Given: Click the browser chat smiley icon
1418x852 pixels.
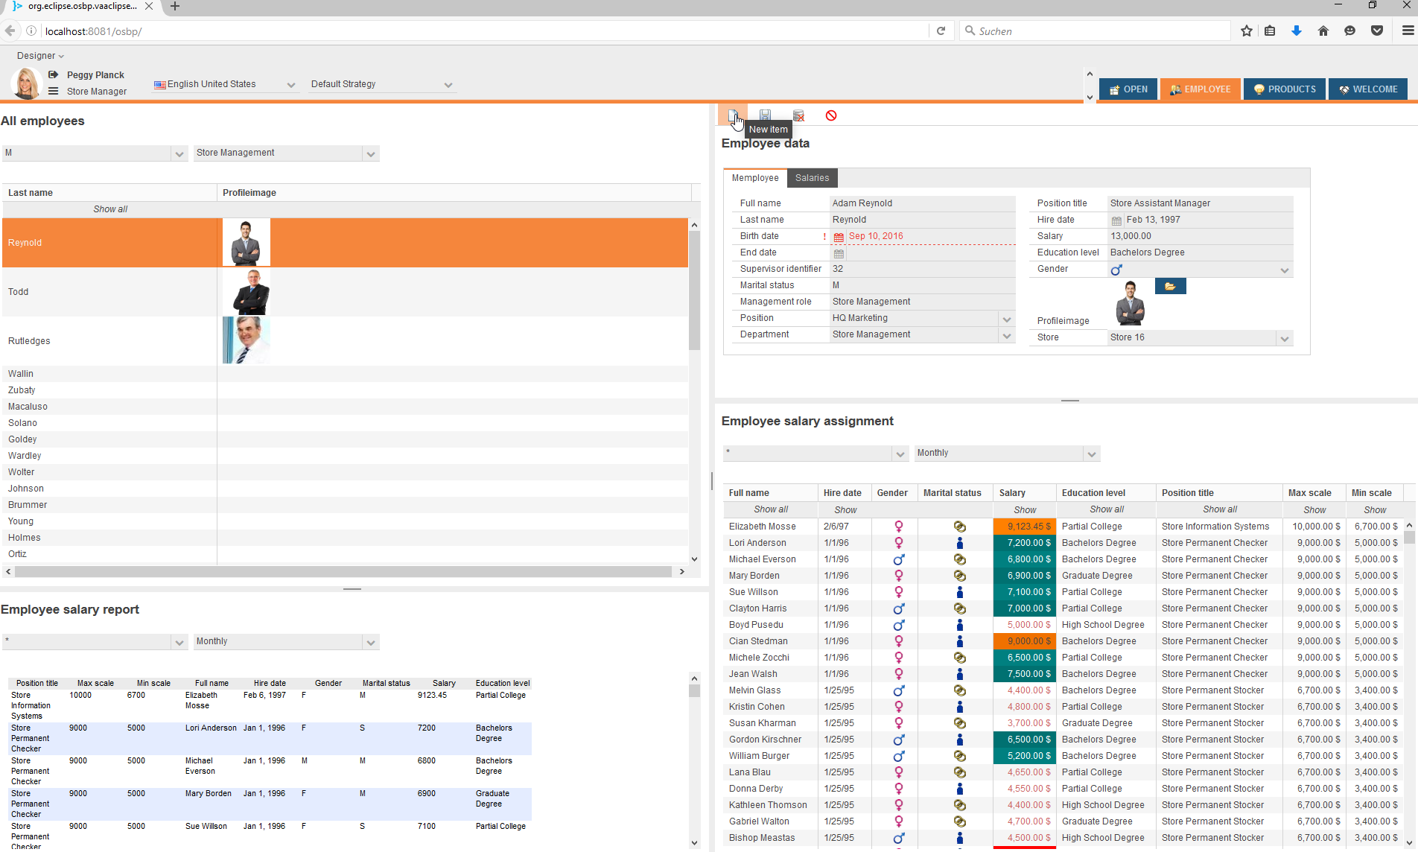Looking at the screenshot, I should (x=1349, y=31).
